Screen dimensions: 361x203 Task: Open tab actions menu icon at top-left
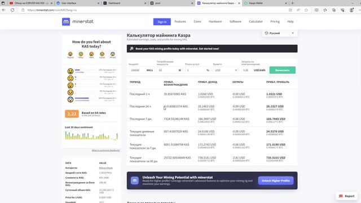[x=3, y=3]
